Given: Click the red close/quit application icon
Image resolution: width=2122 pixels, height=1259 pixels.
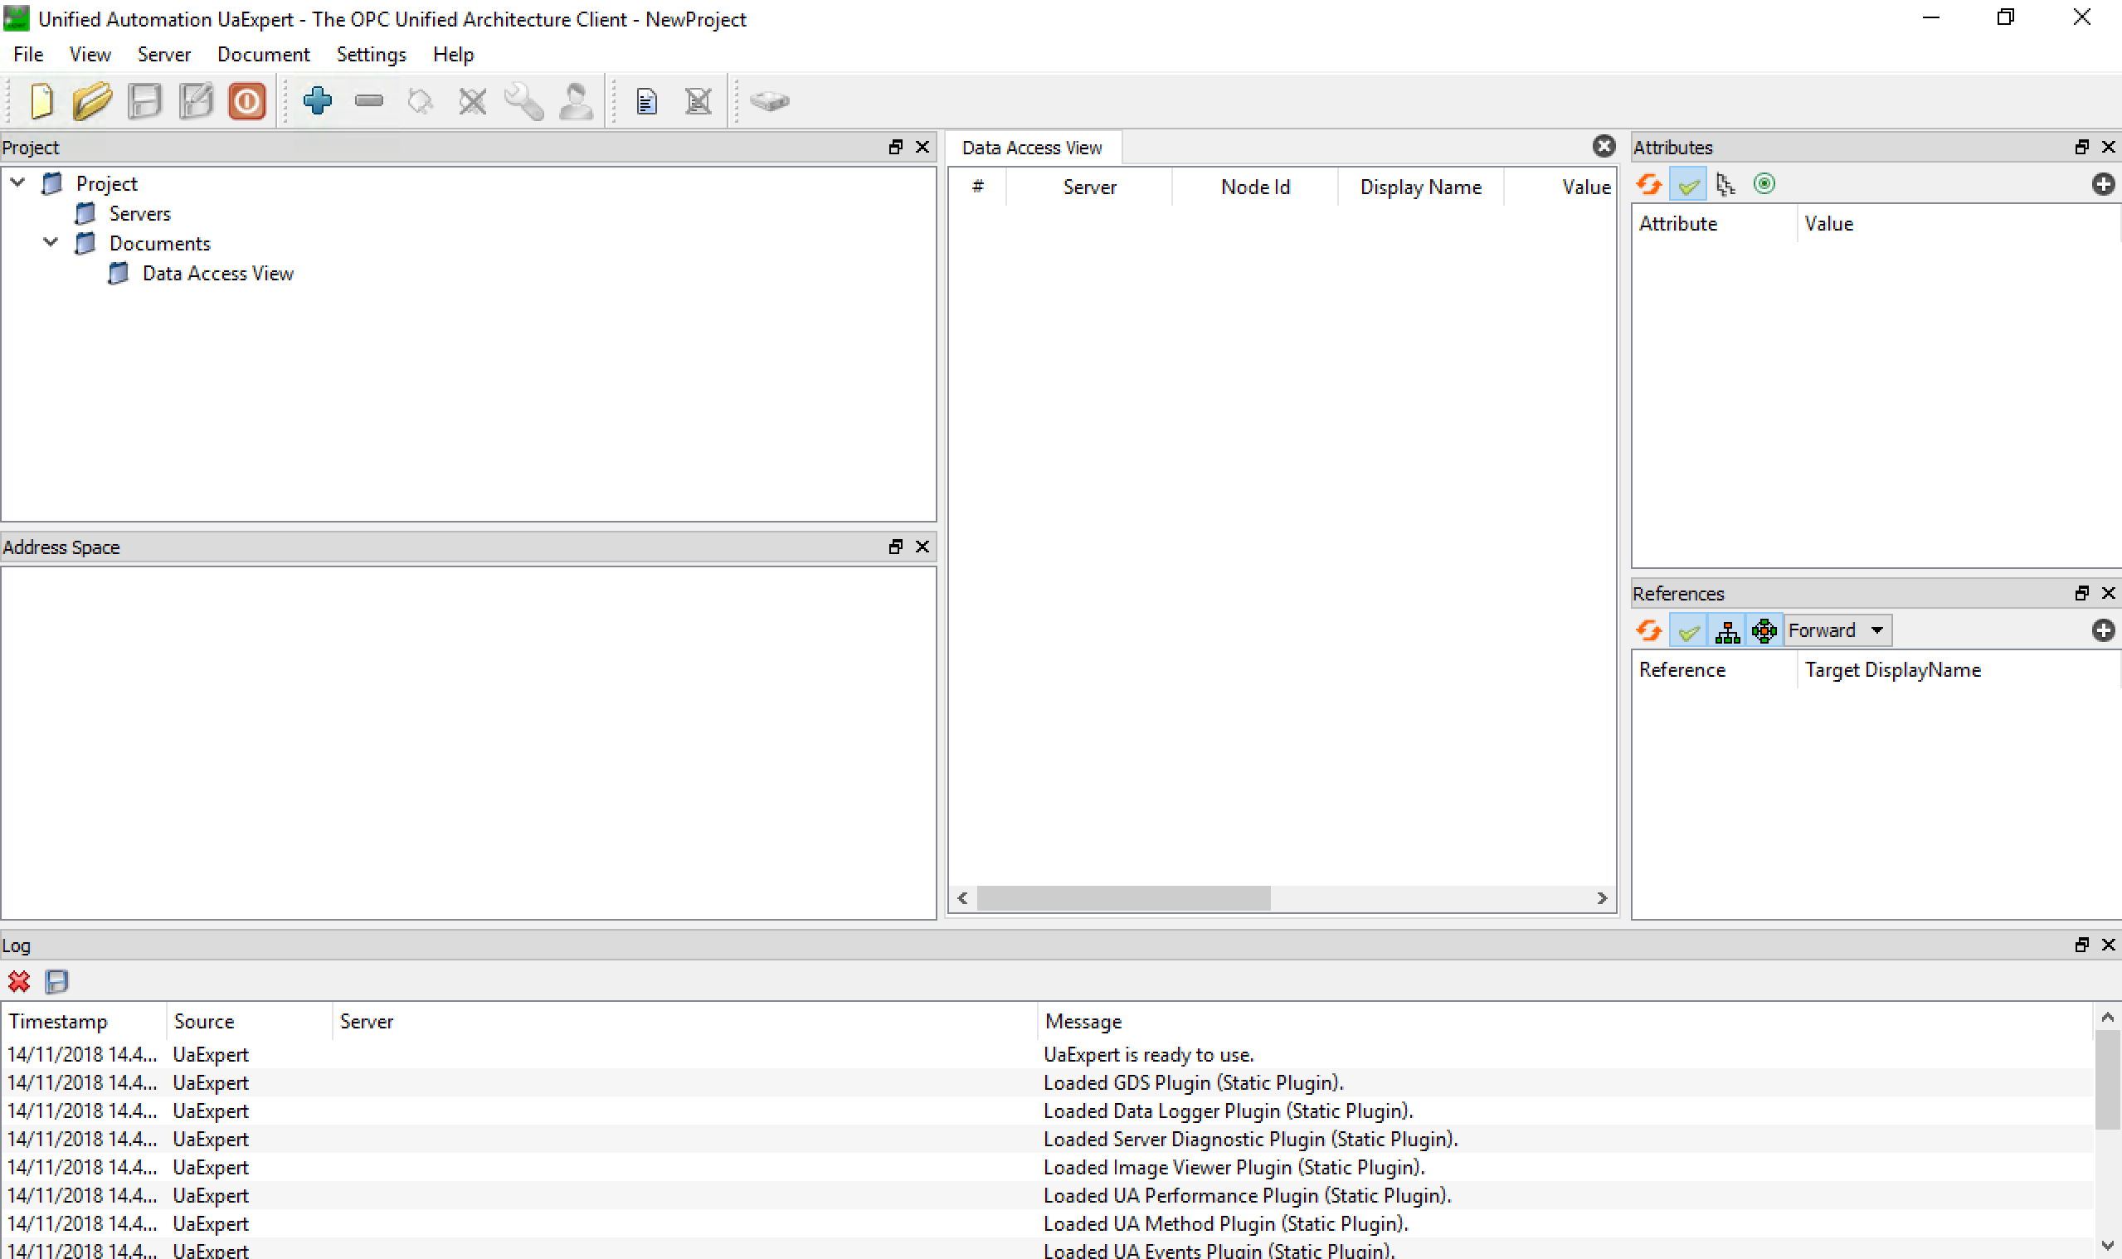Looking at the screenshot, I should (x=247, y=101).
